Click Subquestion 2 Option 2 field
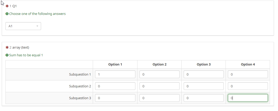278x111 pixels. pyautogui.click(x=159, y=86)
